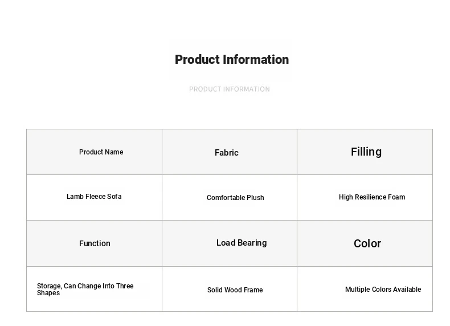Select the Load Bearing header cell

coord(241,243)
